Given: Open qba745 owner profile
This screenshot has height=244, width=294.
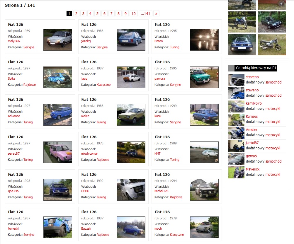Looking at the screenshot, I should [x=13, y=191].
